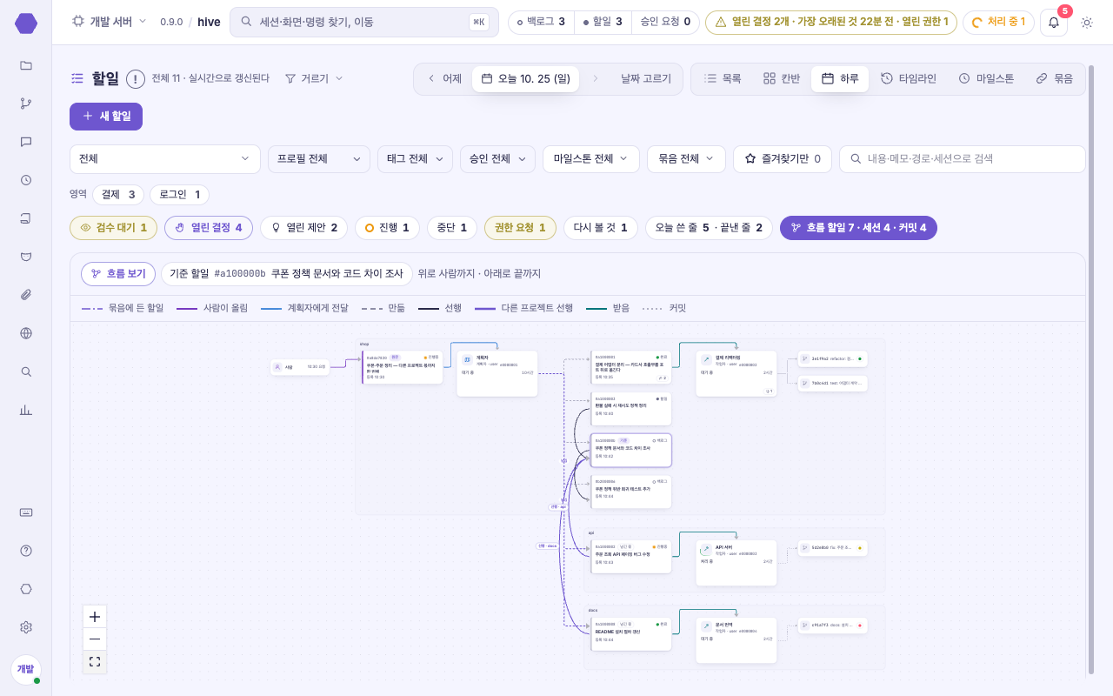This screenshot has width=1113, height=696.
Task: Toggle the 권한 요청 1 filter chip
Action: point(520,228)
